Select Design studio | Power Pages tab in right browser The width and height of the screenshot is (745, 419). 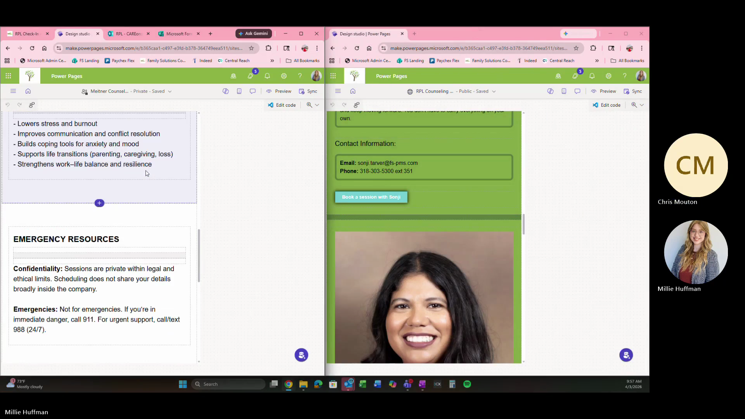pyautogui.click(x=367, y=34)
